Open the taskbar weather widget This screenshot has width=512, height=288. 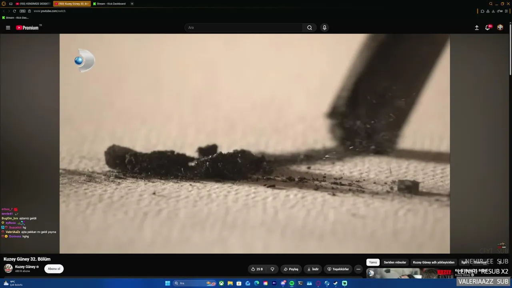[x=14, y=283]
